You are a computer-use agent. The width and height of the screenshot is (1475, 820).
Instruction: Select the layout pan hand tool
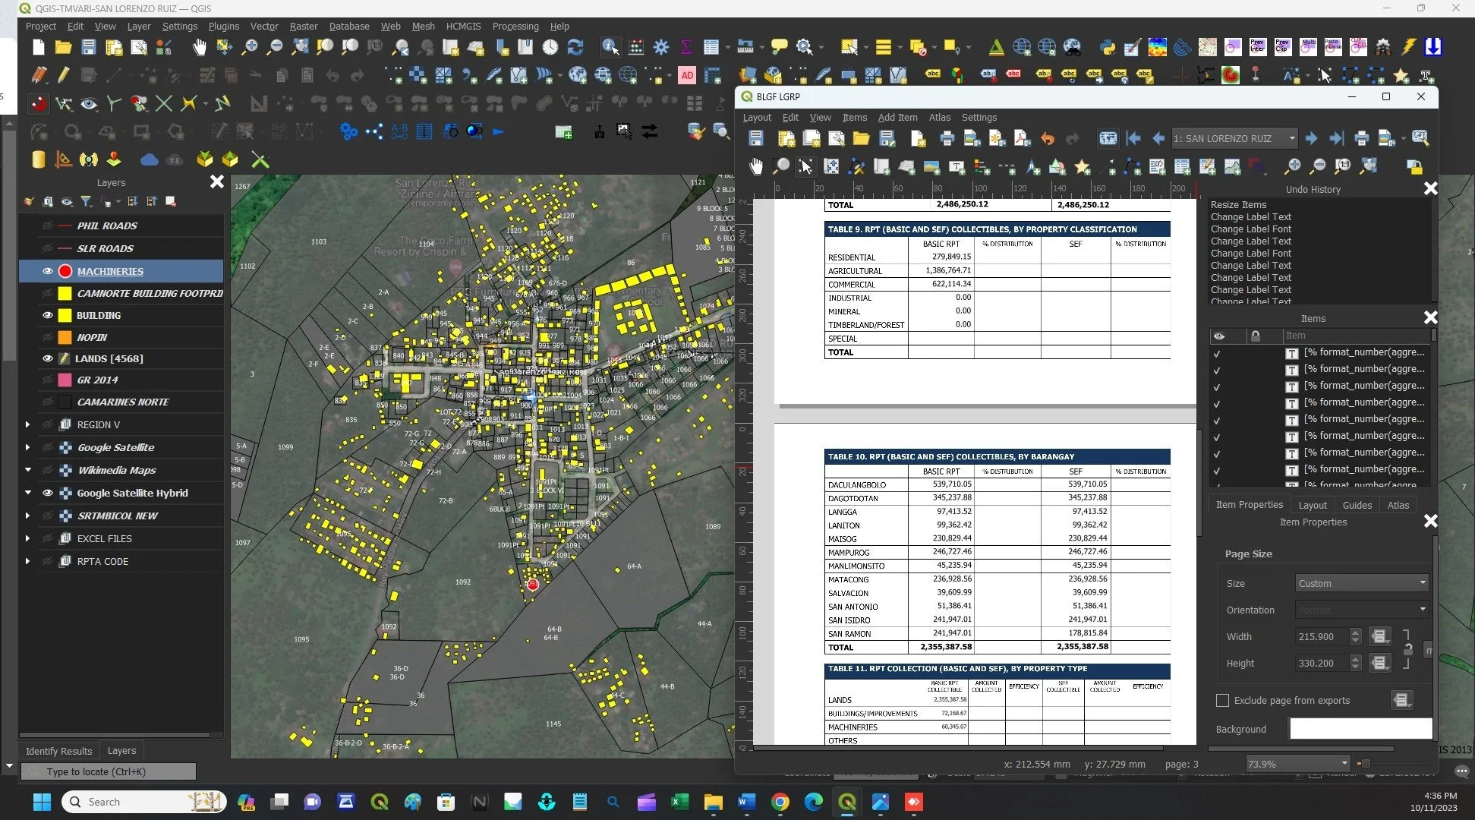click(x=756, y=166)
